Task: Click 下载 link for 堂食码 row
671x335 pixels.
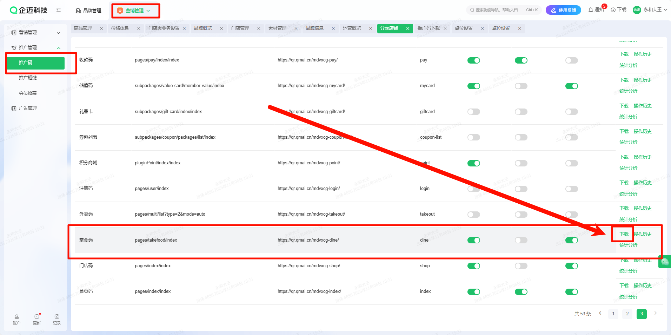Action: point(624,234)
